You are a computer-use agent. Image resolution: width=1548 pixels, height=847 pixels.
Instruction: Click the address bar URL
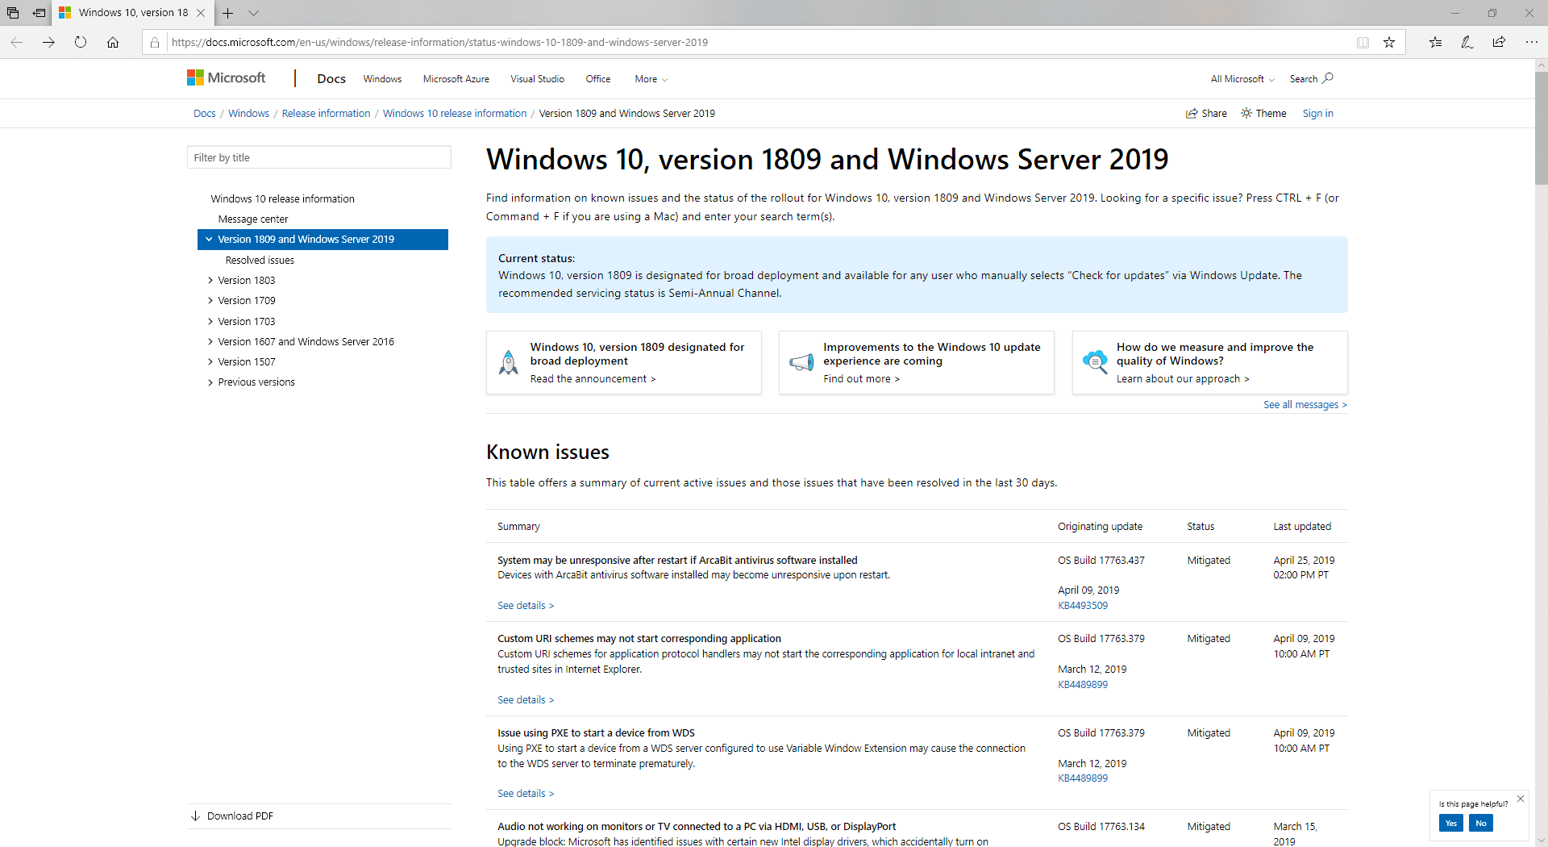tap(440, 43)
